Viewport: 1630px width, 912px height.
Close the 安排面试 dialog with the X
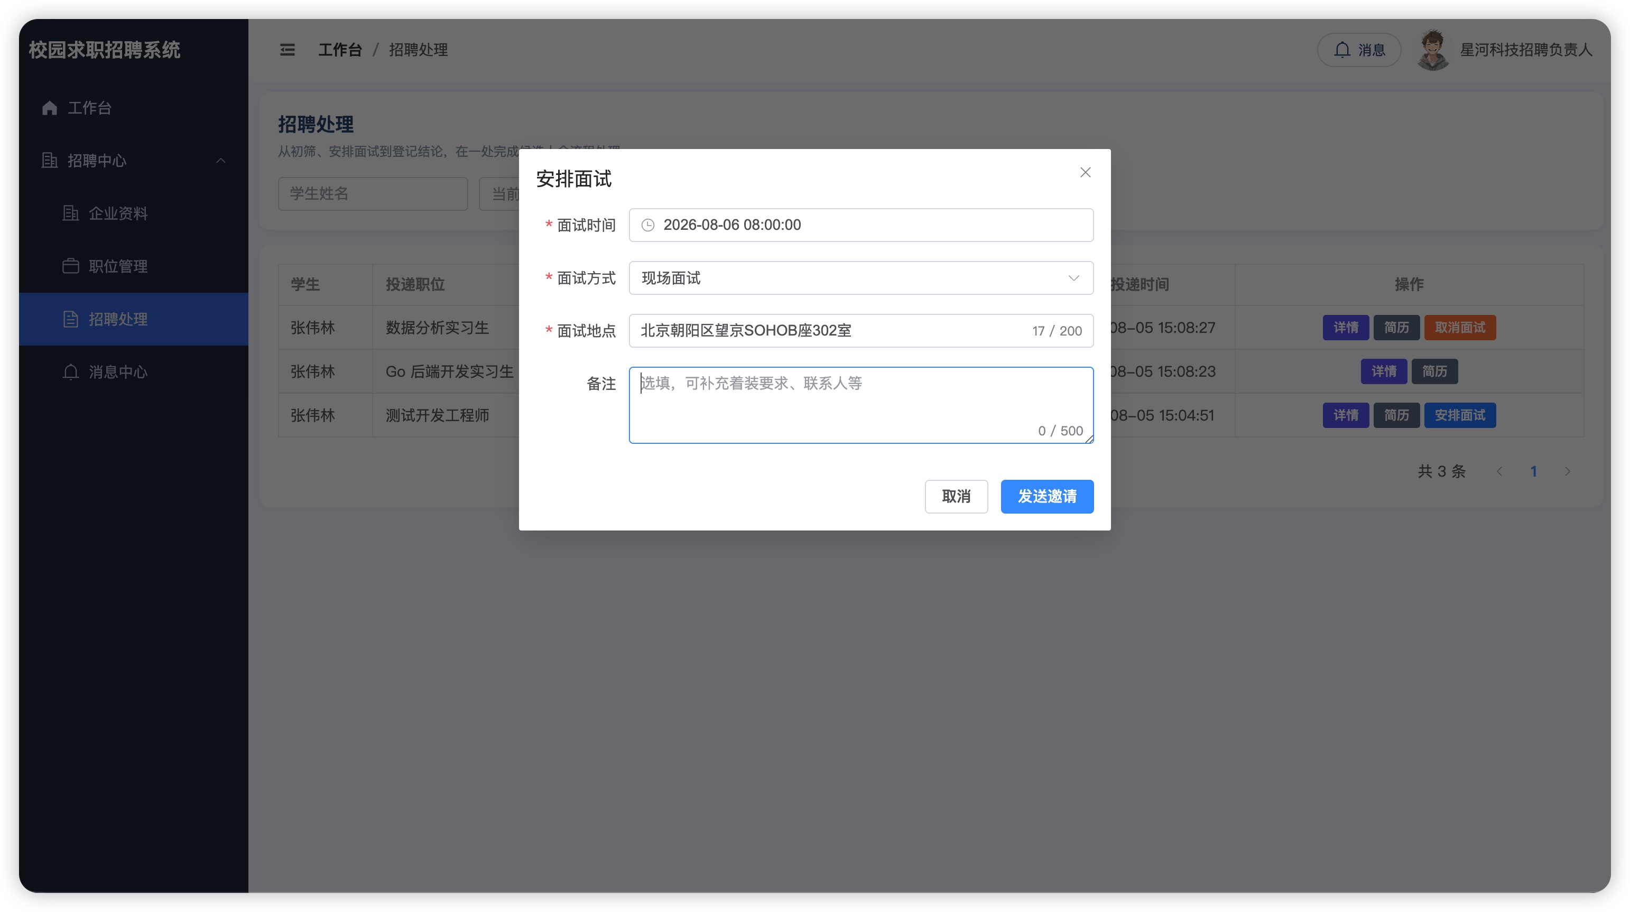(x=1085, y=172)
